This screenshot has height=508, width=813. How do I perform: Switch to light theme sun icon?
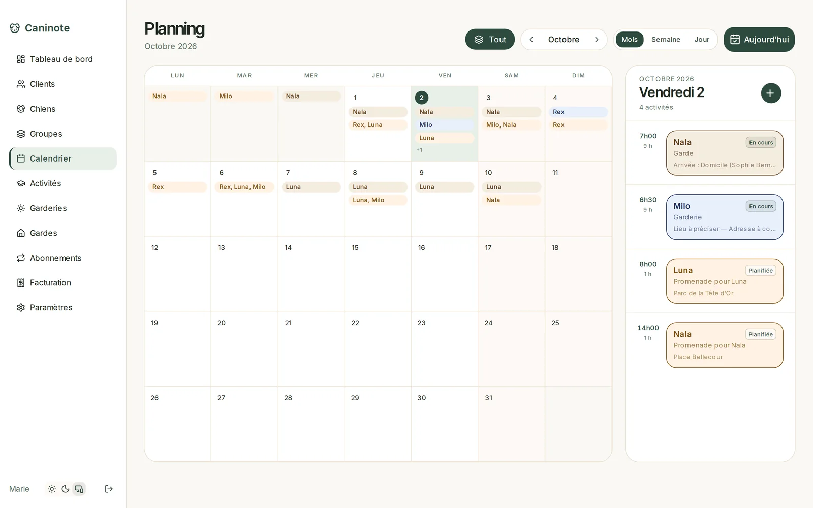52,489
